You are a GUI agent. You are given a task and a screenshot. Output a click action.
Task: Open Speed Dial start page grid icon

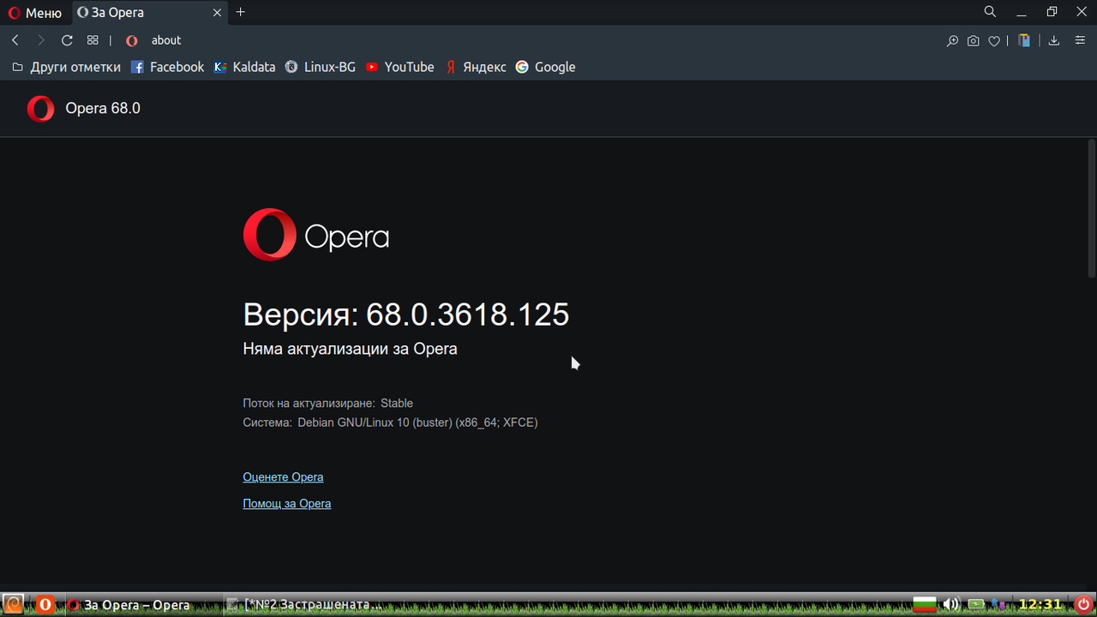click(x=93, y=40)
